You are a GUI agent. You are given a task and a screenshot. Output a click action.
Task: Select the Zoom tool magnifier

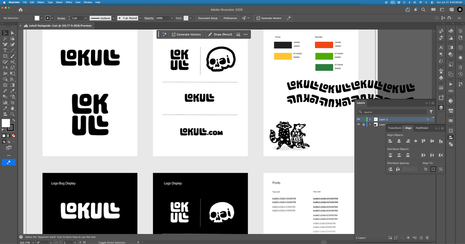[x=12, y=114]
